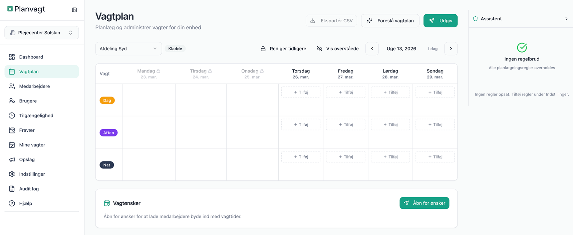
Task: Jump to today with I dag
Action: (433, 49)
